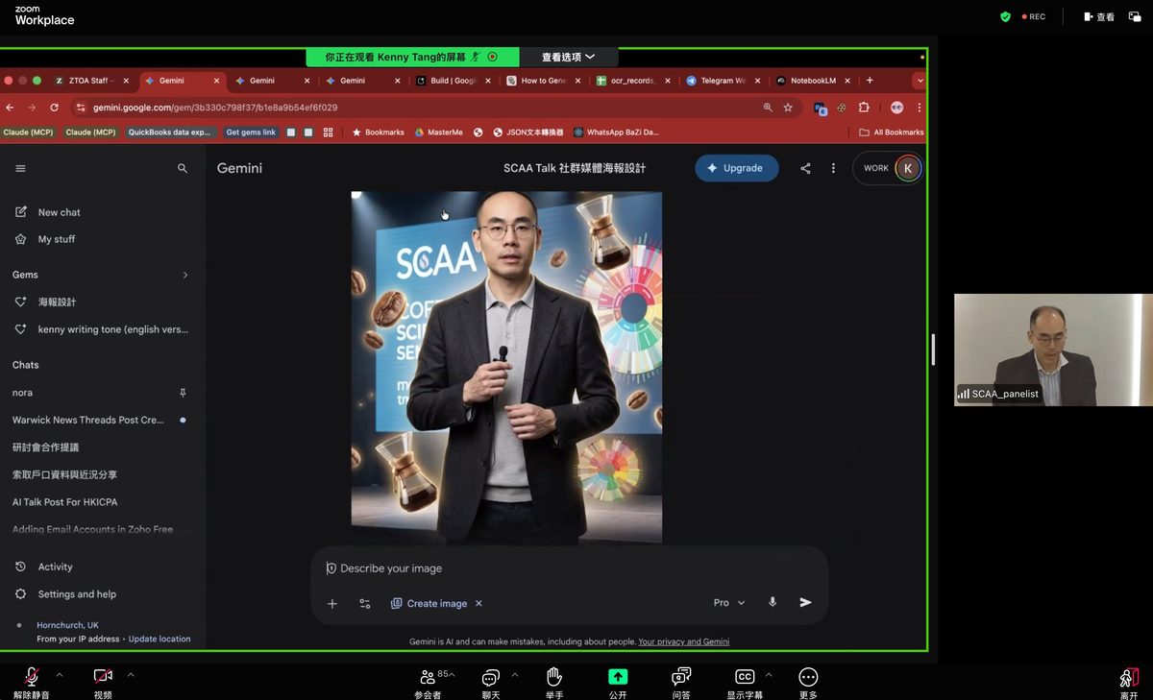Open the QuickBooks data exp bookmark
The image size is (1153, 700).
click(x=169, y=133)
